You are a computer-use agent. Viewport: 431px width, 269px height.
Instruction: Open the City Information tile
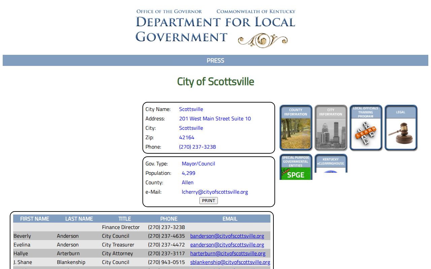tap(331, 127)
